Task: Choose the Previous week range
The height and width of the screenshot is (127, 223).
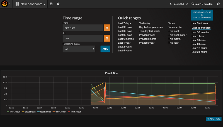Action: [x=147, y=35]
